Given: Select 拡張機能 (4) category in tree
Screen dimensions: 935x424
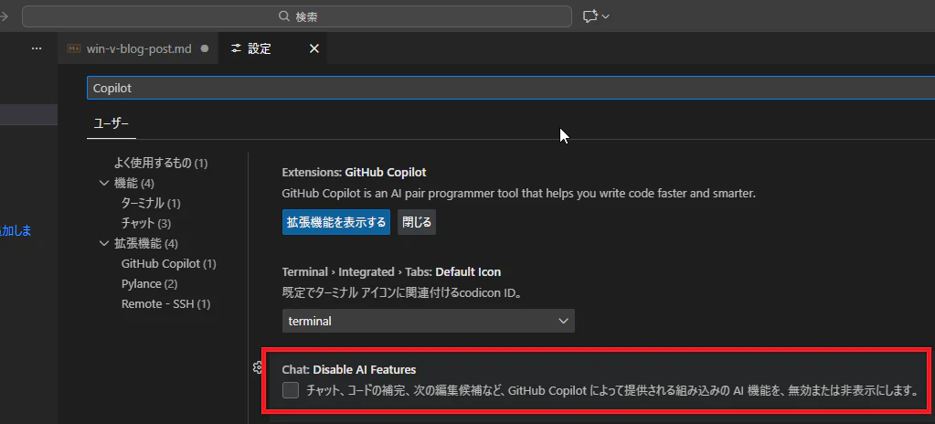Looking at the screenshot, I should pos(146,243).
